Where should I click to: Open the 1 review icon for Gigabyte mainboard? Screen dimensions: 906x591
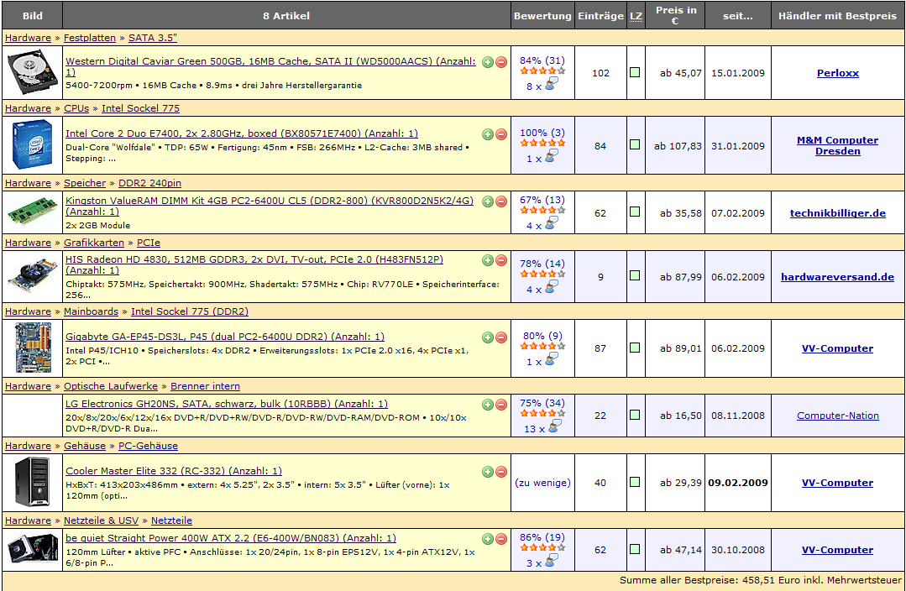point(552,359)
